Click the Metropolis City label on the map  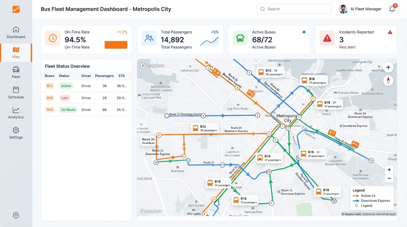[x=287, y=118]
